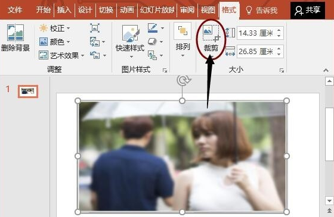Click the Picture Effects icon
The width and height of the screenshot is (334, 217).
pyautogui.click(x=152, y=42)
